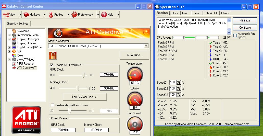This screenshot has width=263, height=136.
Task: Select Display Options in settings tree
Action: coord(27,43)
